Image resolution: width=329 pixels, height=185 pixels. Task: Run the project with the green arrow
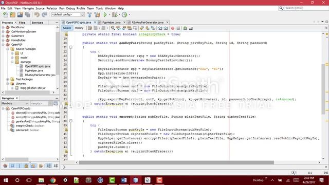pos(105,15)
